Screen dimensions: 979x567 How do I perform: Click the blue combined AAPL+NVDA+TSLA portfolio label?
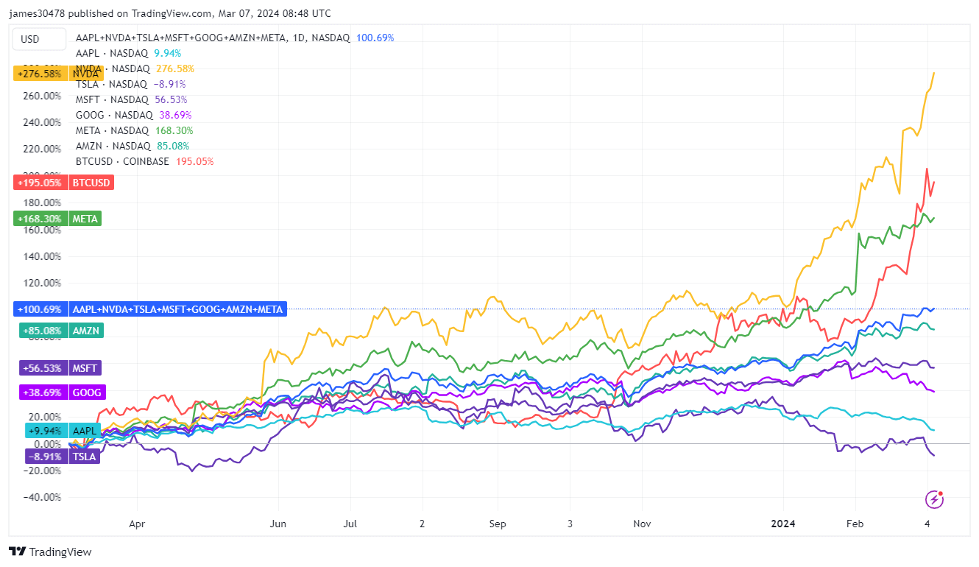(150, 309)
